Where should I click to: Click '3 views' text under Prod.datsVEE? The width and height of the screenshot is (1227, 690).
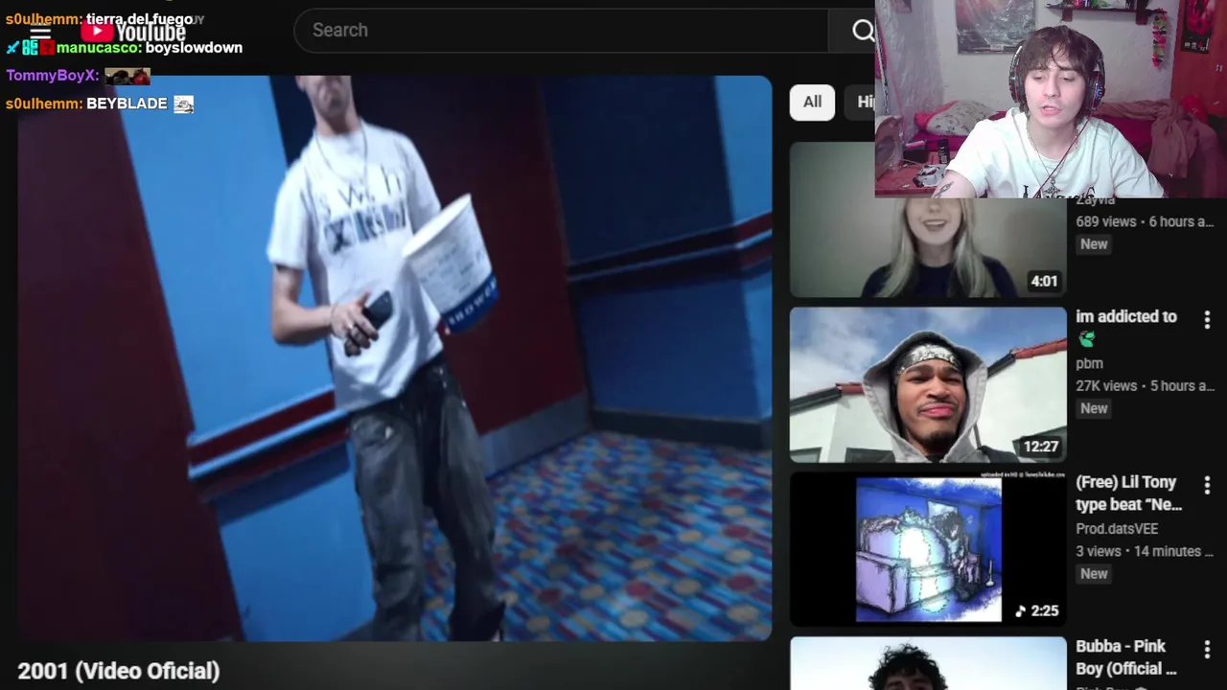[1098, 551]
